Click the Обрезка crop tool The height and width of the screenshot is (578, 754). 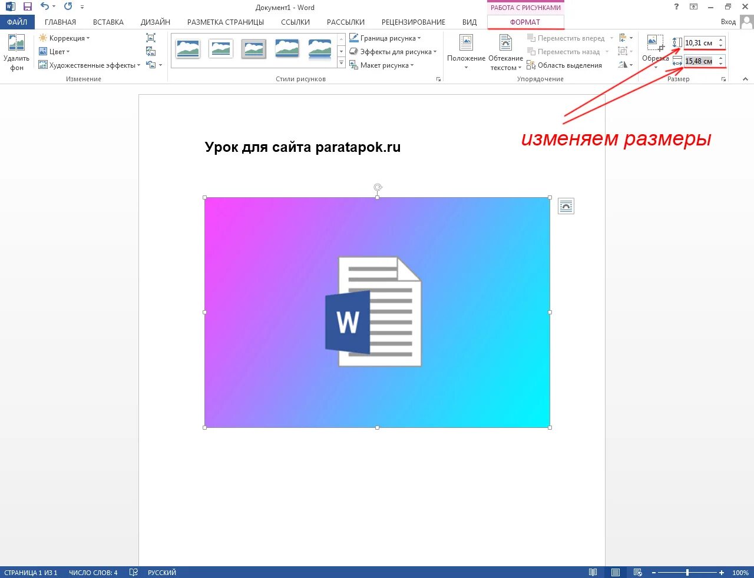point(656,52)
